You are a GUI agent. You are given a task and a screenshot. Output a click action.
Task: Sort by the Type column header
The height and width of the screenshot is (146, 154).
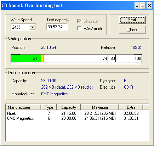click(x=49, y=107)
